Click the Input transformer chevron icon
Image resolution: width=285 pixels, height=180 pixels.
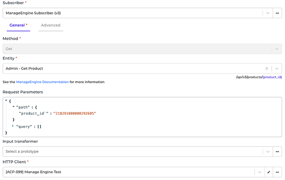(x=268, y=151)
